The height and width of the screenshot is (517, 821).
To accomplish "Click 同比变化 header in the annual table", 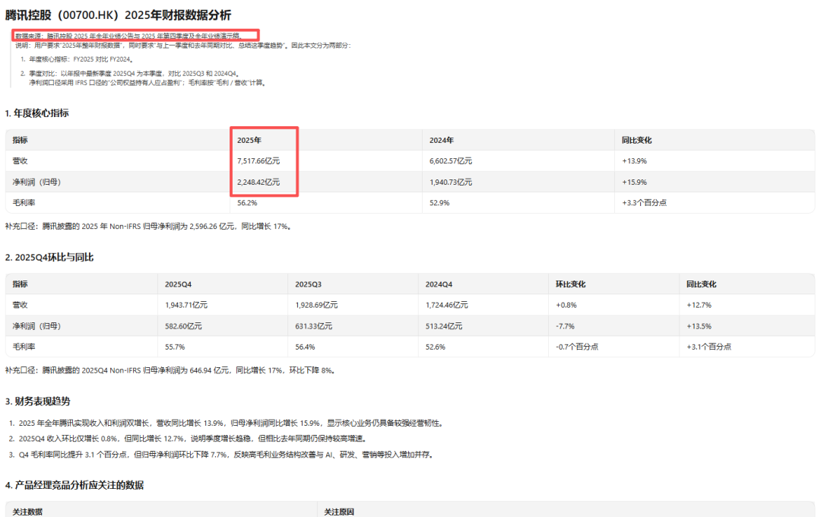I will click(637, 140).
